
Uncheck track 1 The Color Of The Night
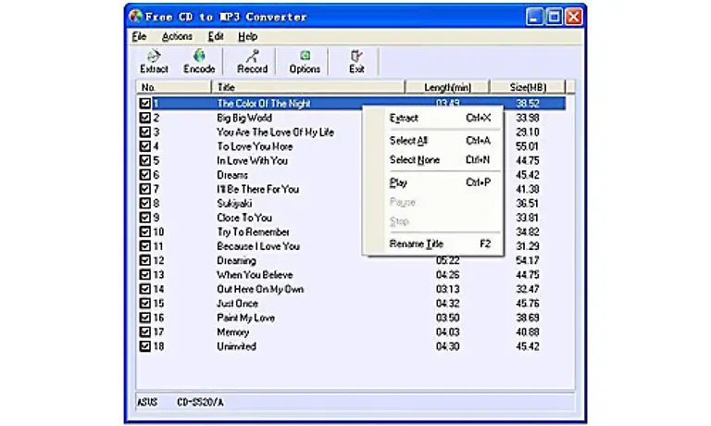tap(145, 104)
